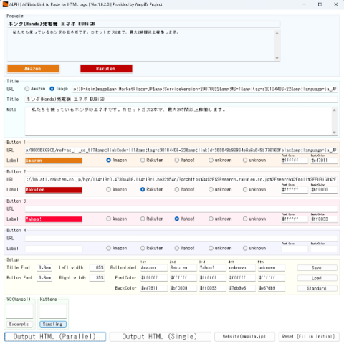Click Reset [Fillin Initial] button
Screen dimensions: 344x344
click(x=309, y=337)
